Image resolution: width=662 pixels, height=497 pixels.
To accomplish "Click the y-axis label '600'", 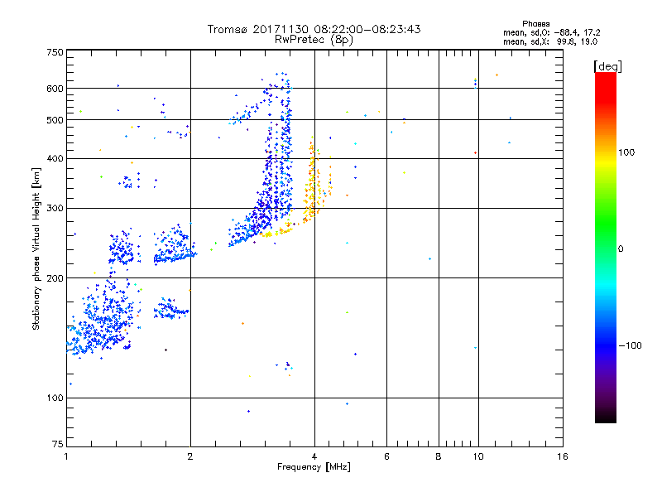I will (55, 89).
